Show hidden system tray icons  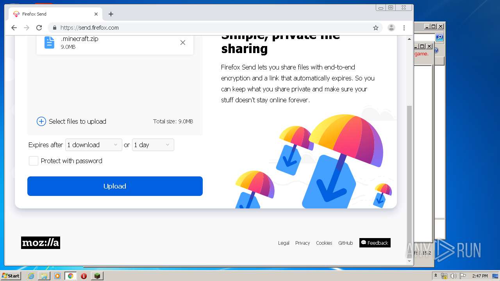pyautogui.click(x=436, y=276)
